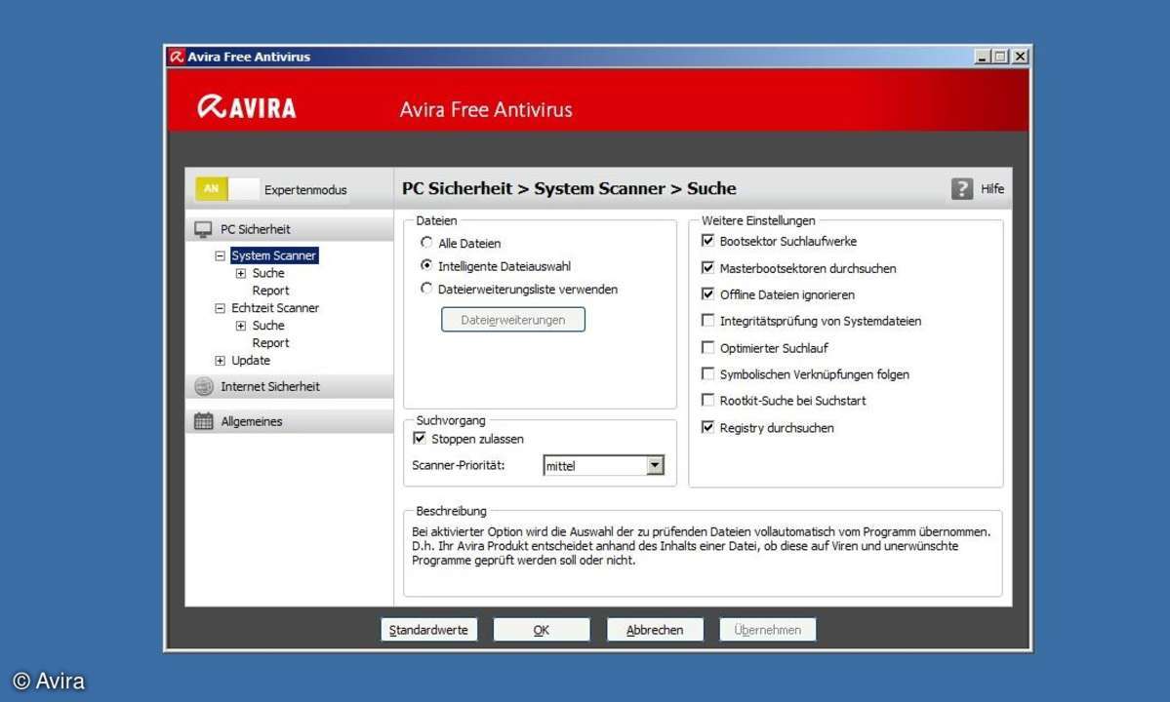Toggle Stoppen zulassen checkbox
Image resolution: width=1170 pixels, height=702 pixels.
click(x=420, y=438)
